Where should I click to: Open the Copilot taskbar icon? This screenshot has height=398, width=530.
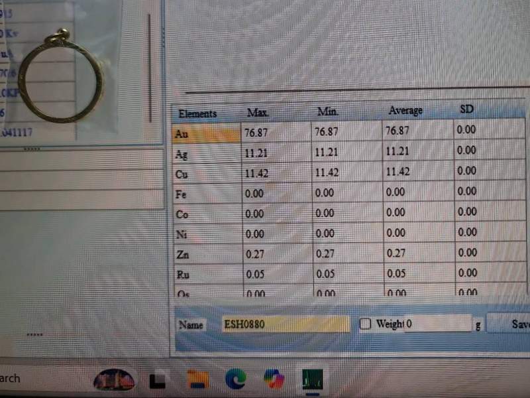point(273,379)
